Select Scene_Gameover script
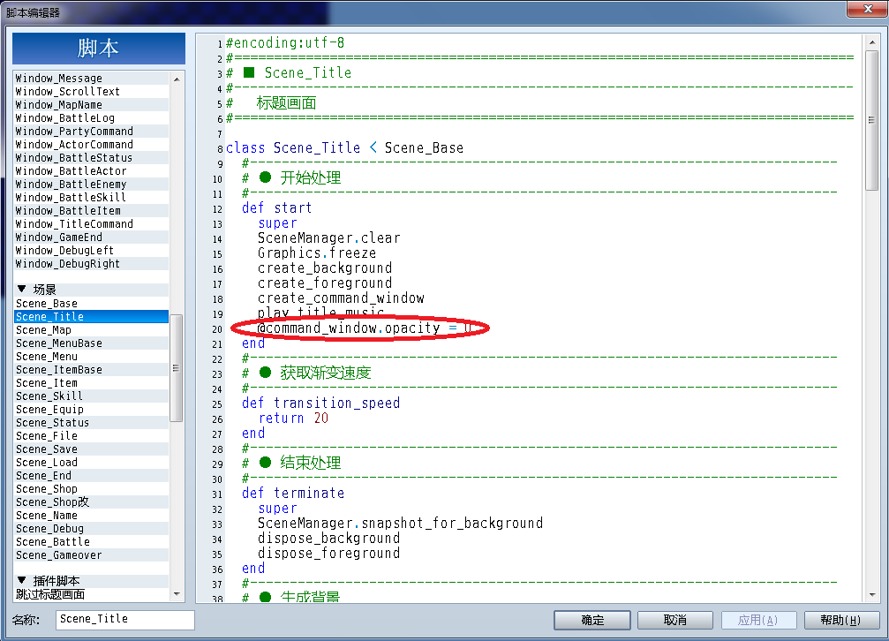This screenshot has height=641, width=889. point(91,554)
